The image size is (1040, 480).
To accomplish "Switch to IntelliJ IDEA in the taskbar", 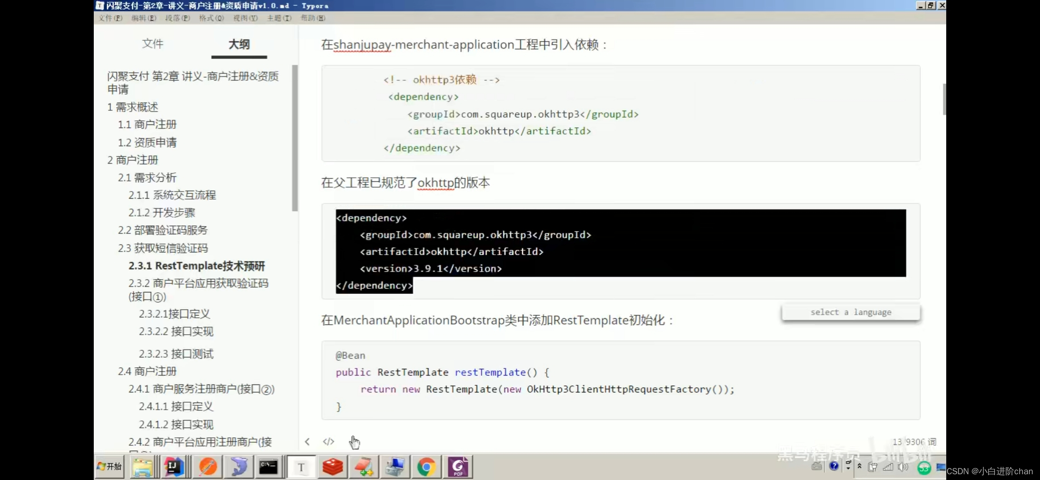I will coord(174,467).
